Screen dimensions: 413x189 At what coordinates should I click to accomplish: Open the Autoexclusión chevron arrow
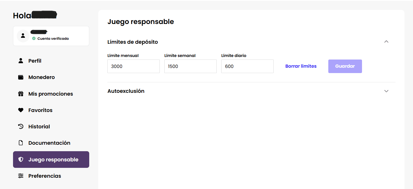click(x=386, y=91)
